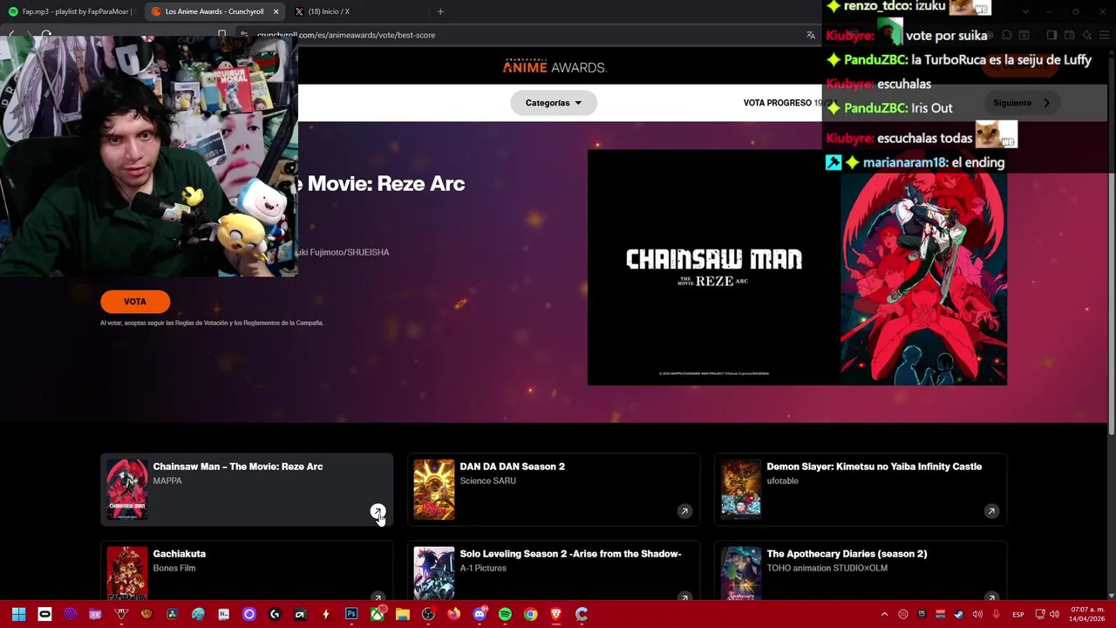Screen dimensions: 1116x628
Task: Open the Chainsaw Man nominee card arrow icon
Action: (378, 511)
